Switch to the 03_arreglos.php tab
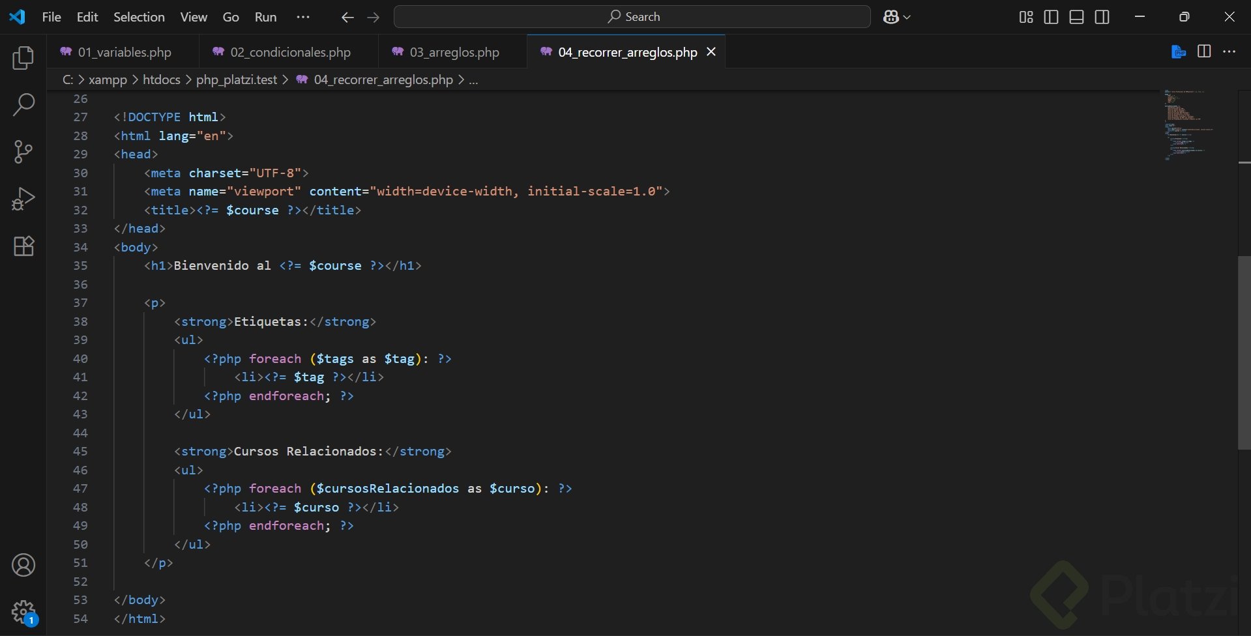The height and width of the screenshot is (636, 1251). 454,52
